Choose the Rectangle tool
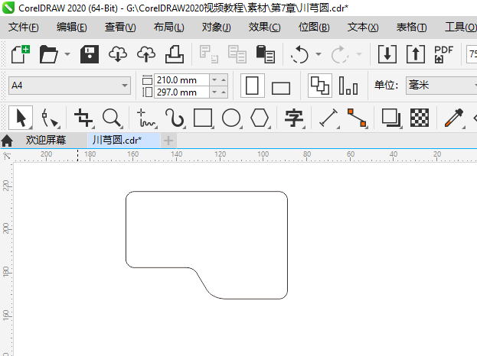The width and height of the screenshot is (477, 356). coord(203,118)
